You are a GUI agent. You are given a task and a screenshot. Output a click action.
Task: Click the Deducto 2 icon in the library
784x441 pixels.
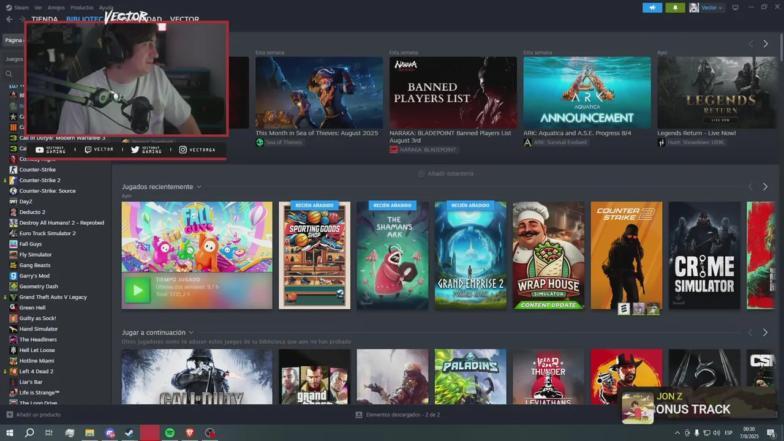click(x=13, y=212)
